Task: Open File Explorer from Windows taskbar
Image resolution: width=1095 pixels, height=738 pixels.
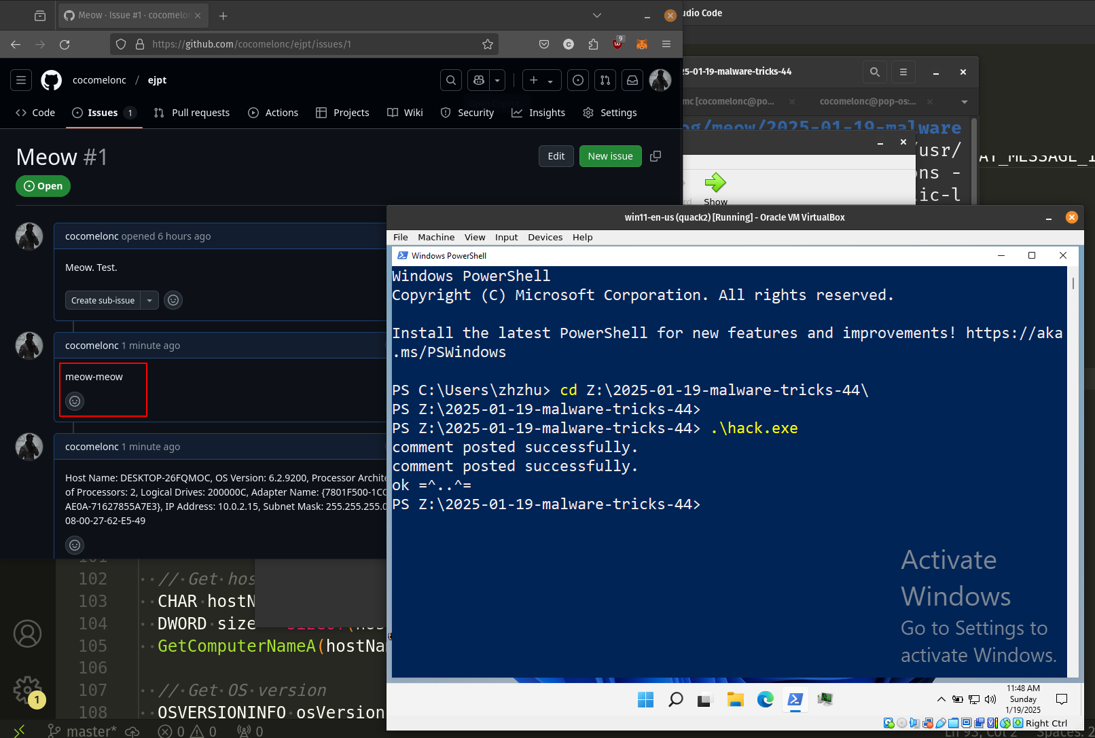Action: pos(735,699)
